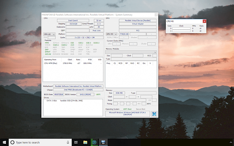Click the Motherboard name field
The height and width of the screenshot is (146, 234).
pos(78,86)
